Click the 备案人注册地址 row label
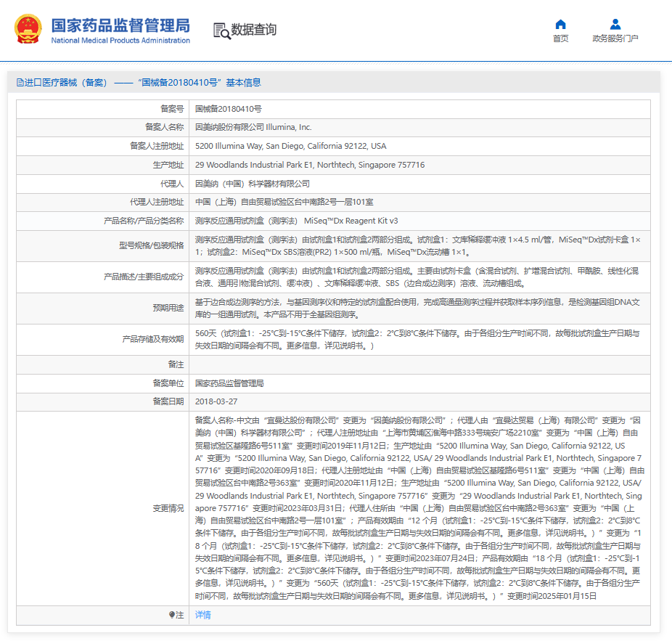This screenshot has height=641, width=672. coord(157,146)
